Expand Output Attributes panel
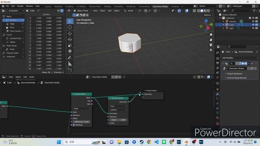The width and height of the screenshot is (260, 146). click(234, 74)
